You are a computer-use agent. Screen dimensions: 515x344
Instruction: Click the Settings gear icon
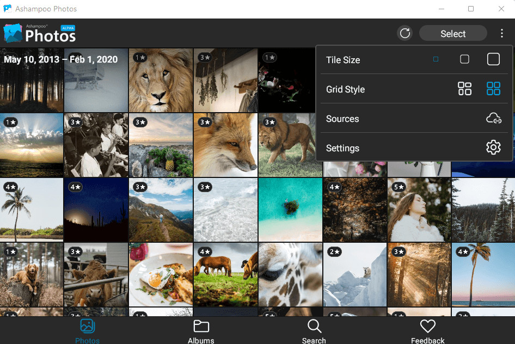tap(493, 148)
